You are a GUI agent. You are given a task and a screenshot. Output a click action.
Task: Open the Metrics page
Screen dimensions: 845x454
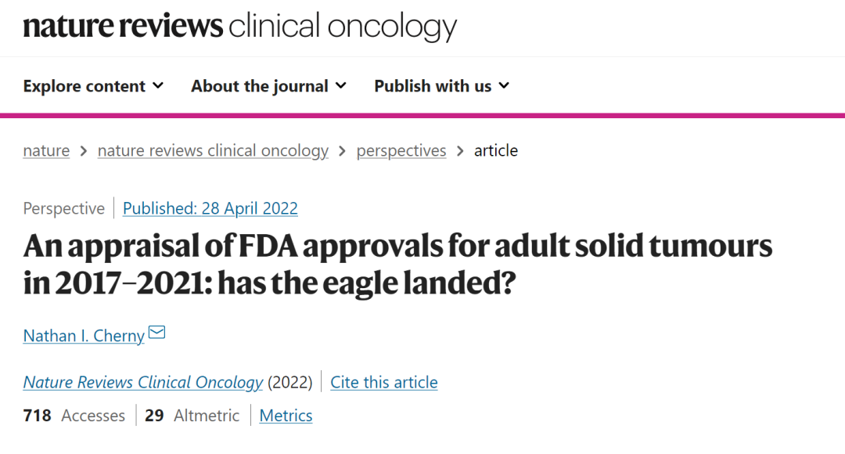coord(286,415)
